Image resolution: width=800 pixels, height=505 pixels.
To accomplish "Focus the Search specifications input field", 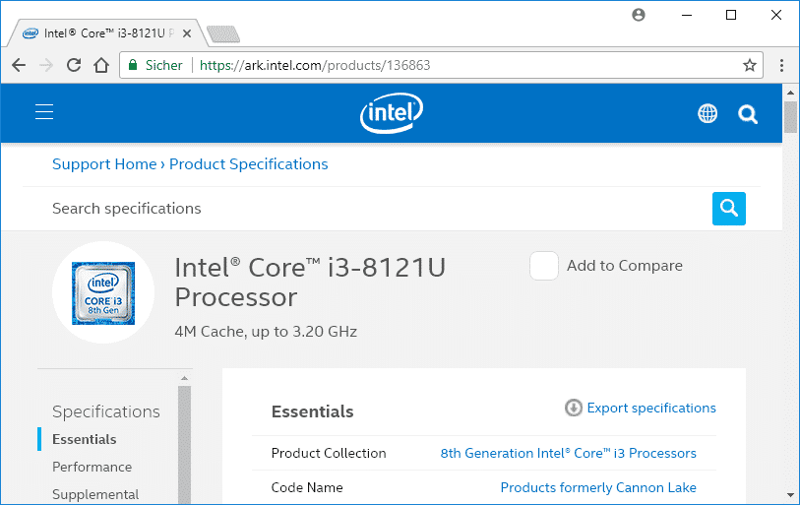I will coord(380,209).
